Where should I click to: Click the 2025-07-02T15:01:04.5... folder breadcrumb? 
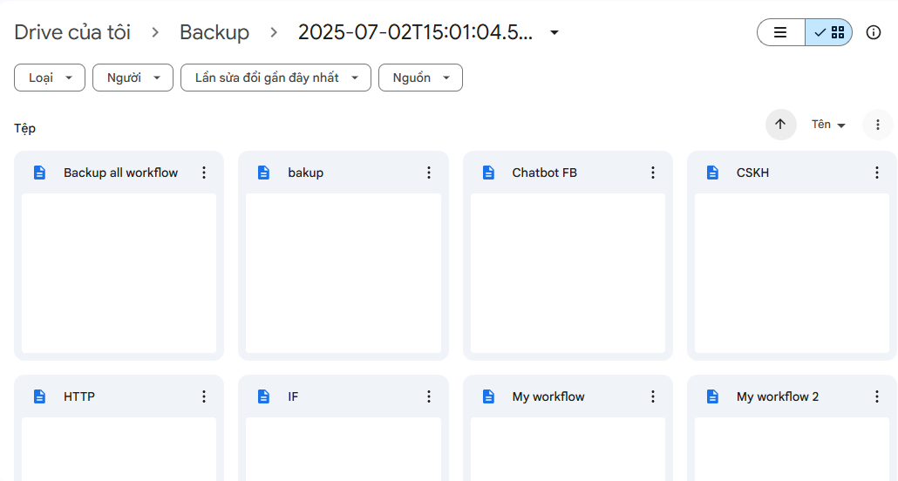415,32
